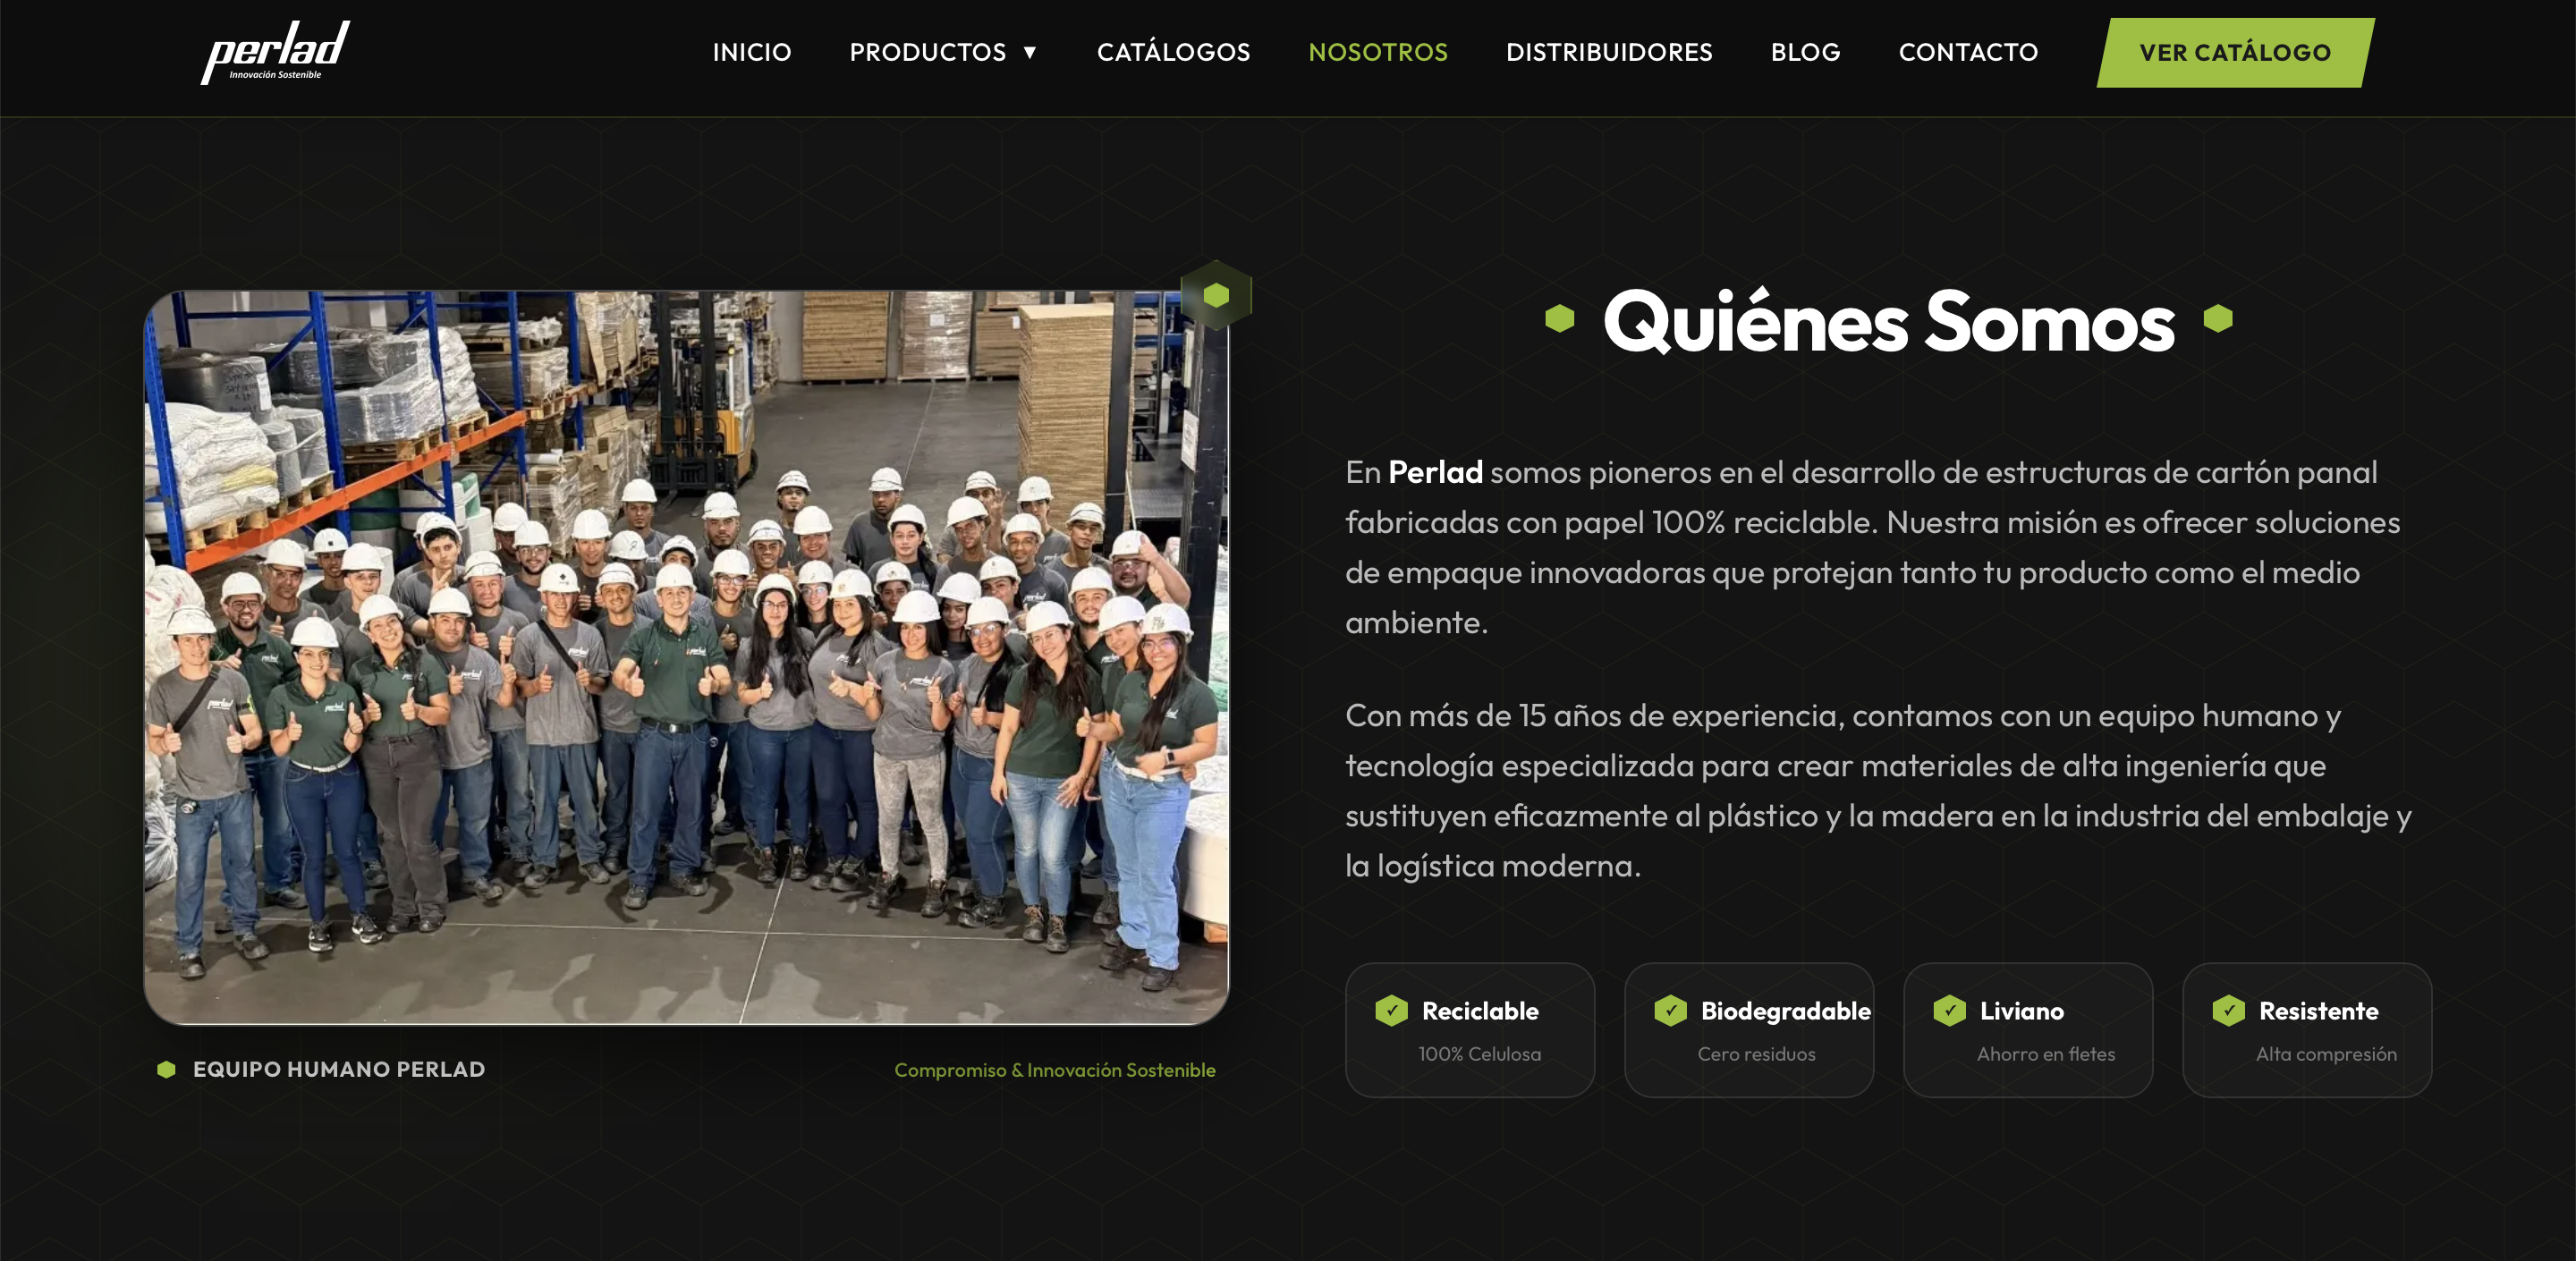Image resolution: width=2576 pixels, height=1261 pixels.
Task: Click the green hexagon right of Quiénes Somos
Action: click(x=2218, y=318)
